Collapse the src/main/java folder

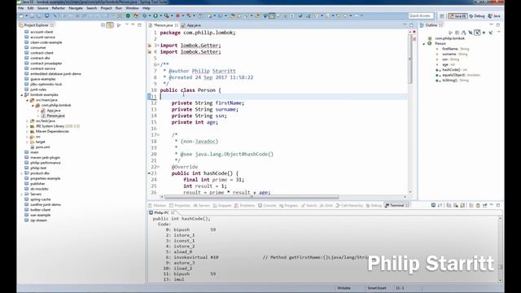pyautogui.click(x=27, y=100)
